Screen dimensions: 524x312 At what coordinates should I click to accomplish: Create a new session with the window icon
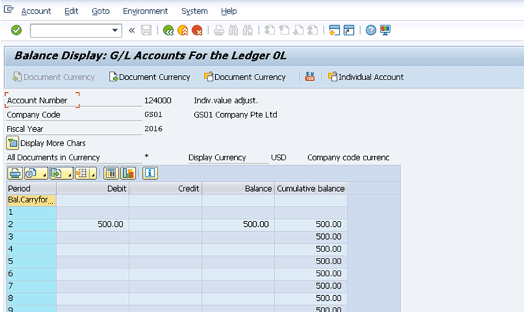click(334, 30)
